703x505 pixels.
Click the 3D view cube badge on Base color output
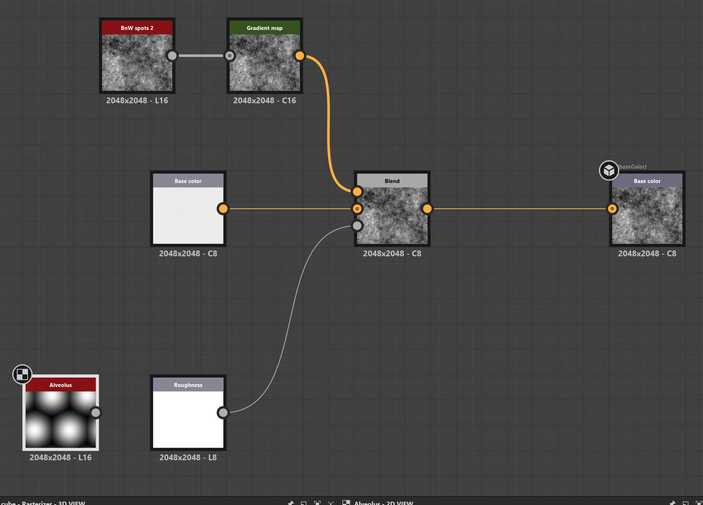(609, 170)
